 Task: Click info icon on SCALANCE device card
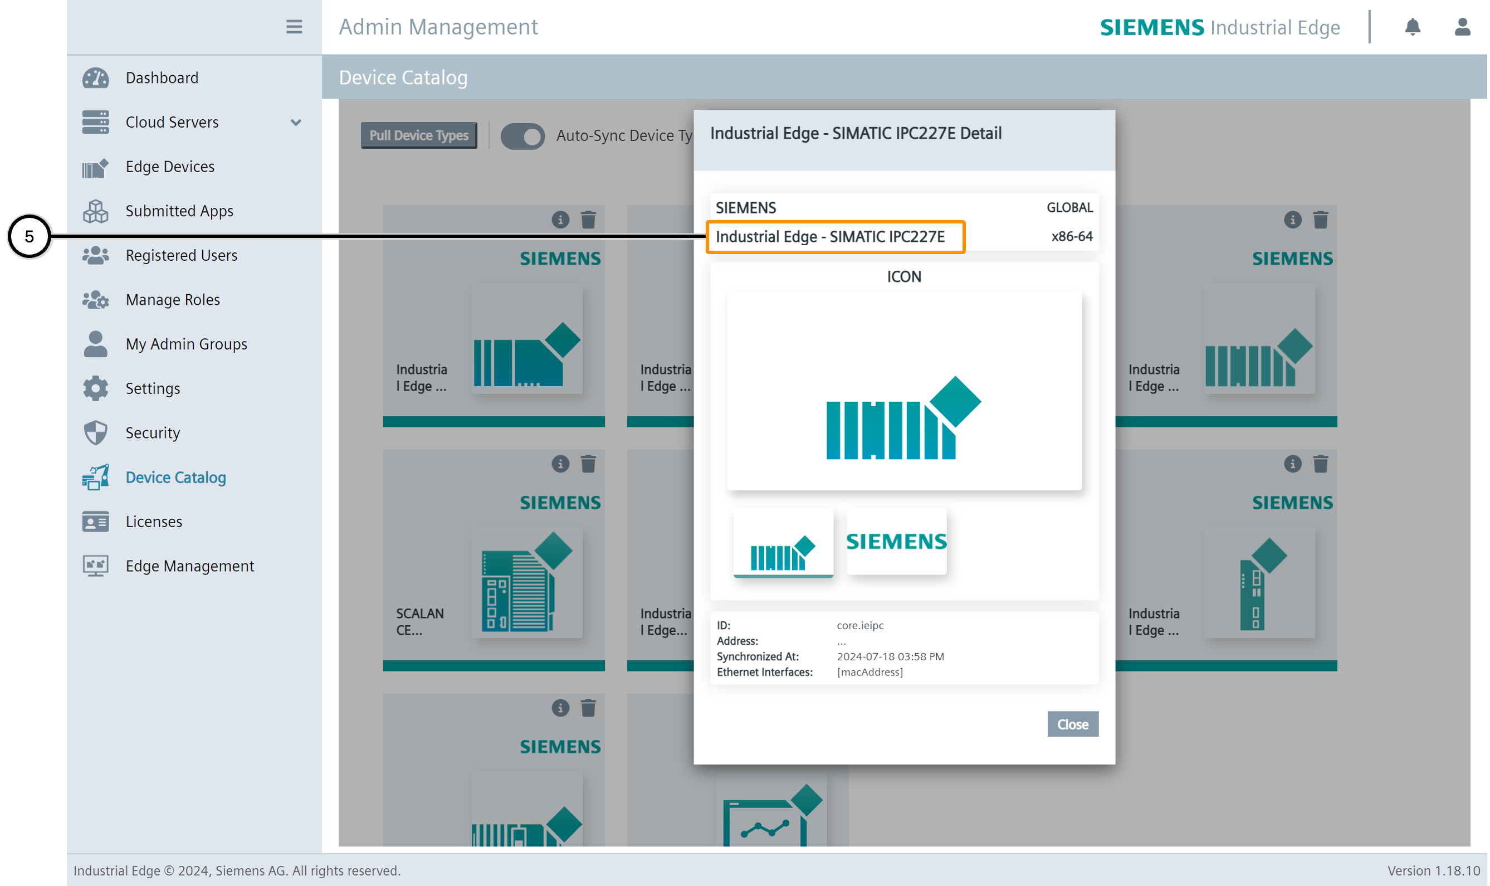560,464
